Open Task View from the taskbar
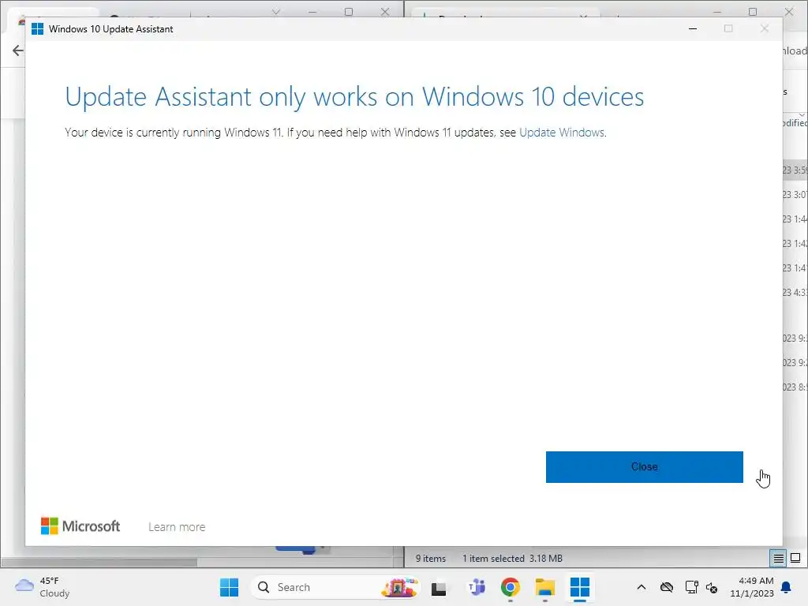Screen dimensions: 808x606 [x=439, y=587]
